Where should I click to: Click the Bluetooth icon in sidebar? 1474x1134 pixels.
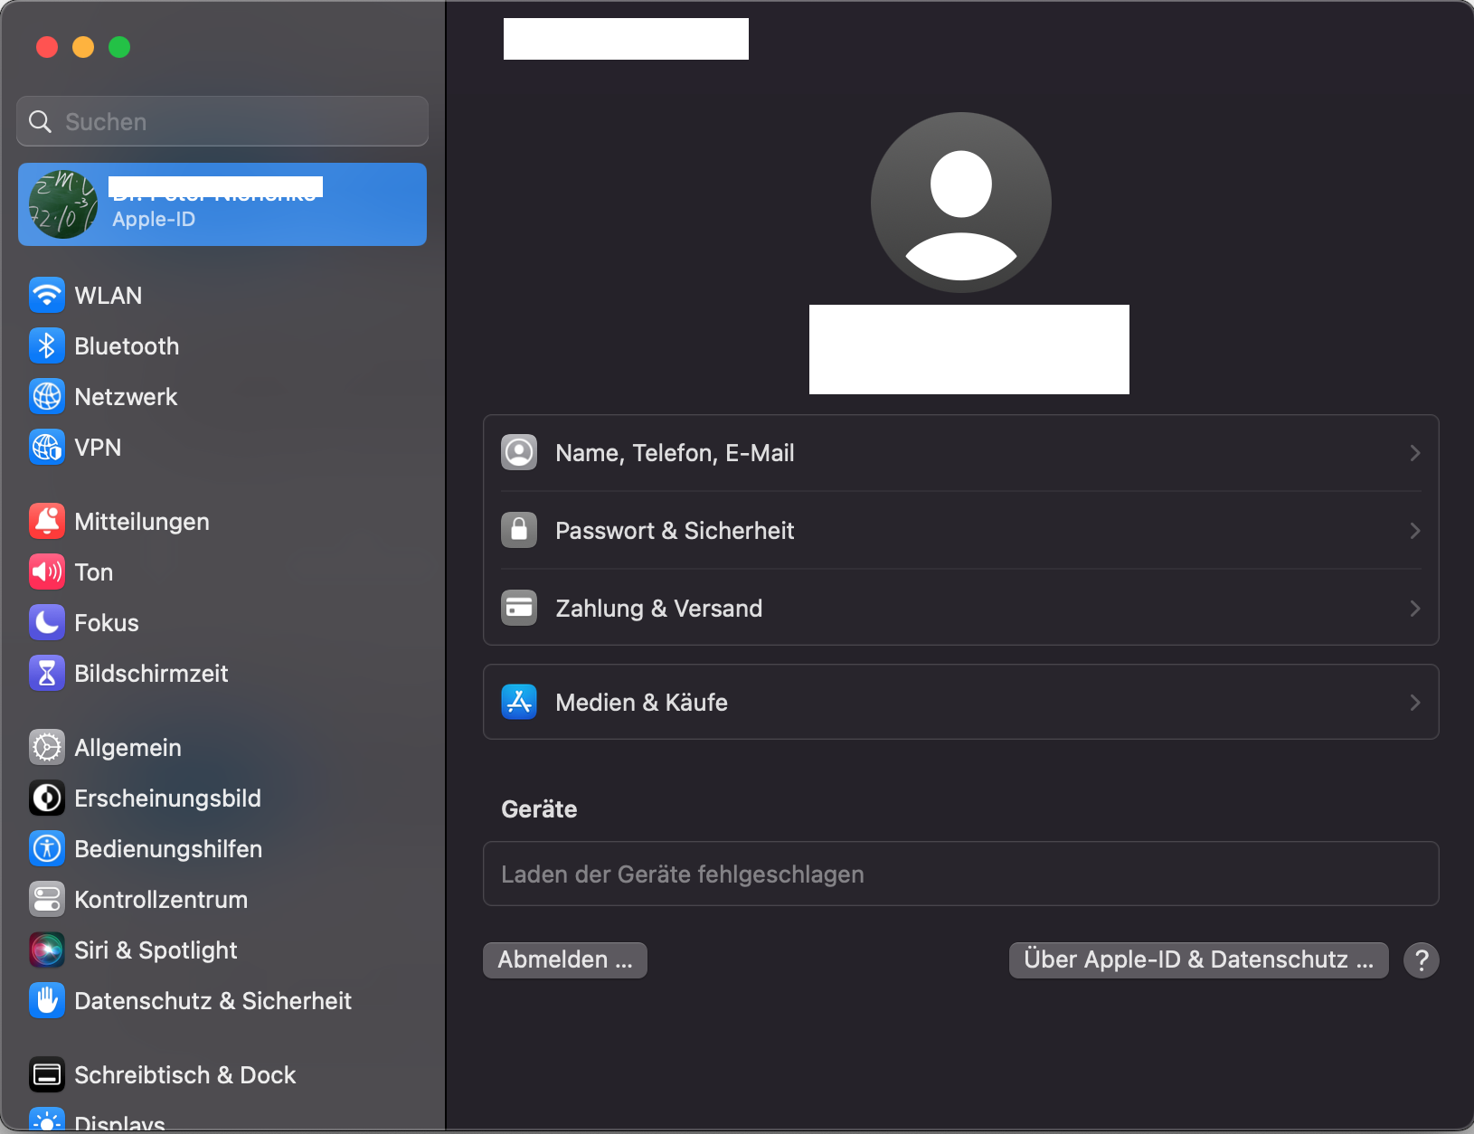coord(47,345)
